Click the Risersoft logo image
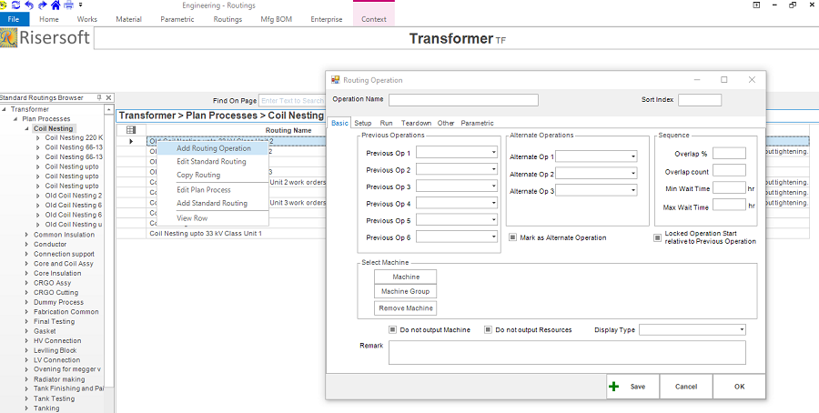 click(9, 37)
